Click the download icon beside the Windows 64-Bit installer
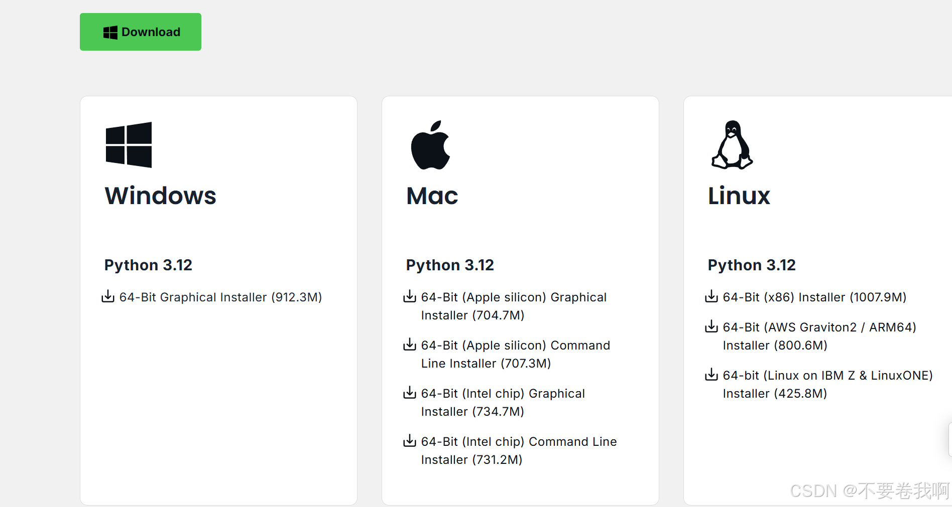 (108, 297)
